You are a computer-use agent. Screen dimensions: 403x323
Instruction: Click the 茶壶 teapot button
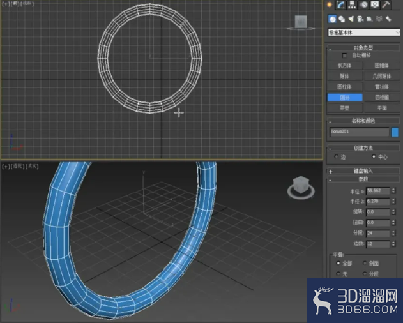(345, 108)
